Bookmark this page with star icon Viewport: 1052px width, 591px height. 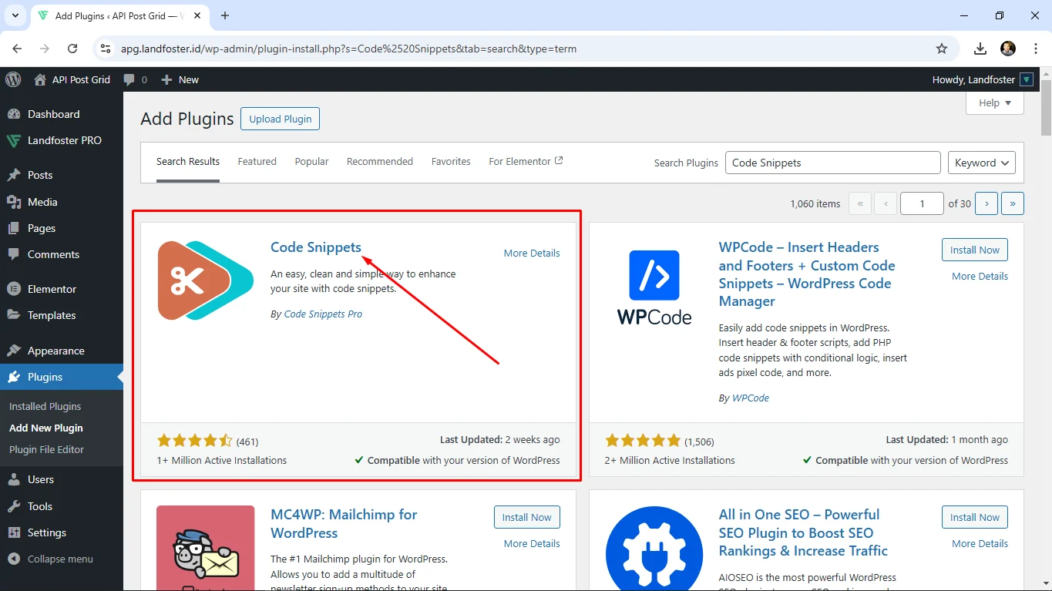tap(941, 49)
